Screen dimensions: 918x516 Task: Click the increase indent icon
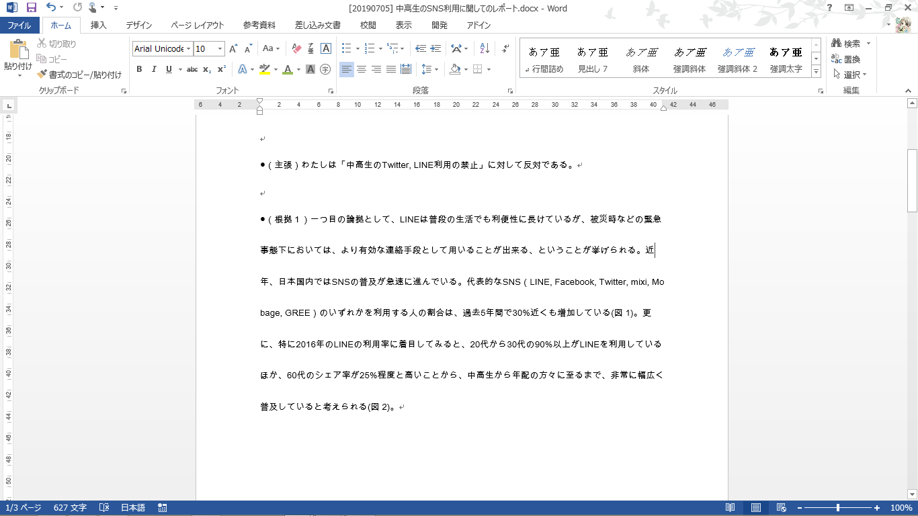point(436,48)
